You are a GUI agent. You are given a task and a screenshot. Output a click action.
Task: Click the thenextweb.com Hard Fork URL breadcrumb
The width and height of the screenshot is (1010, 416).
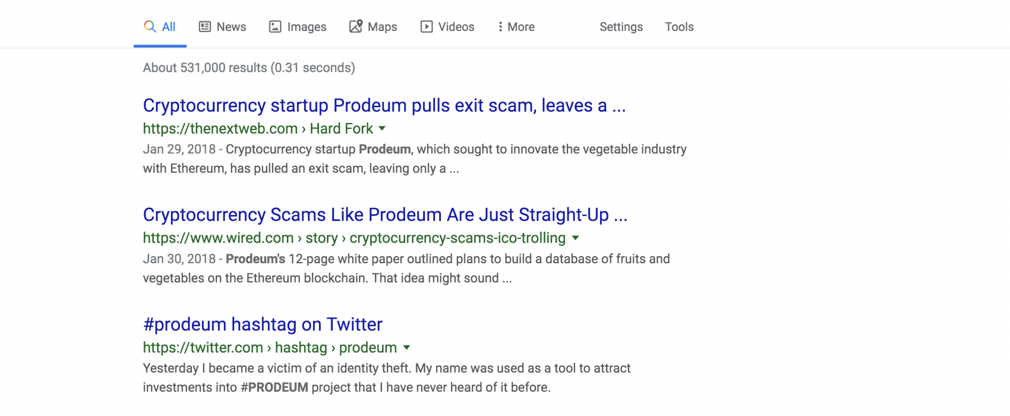click(258, 128)
